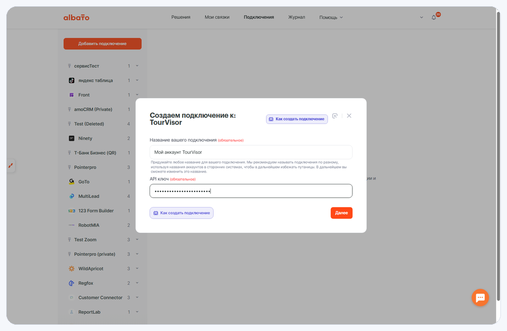The height and width of the screenshot is (331, 507).
Task: Select the яндекс таблица service icon
Action: 72,80
